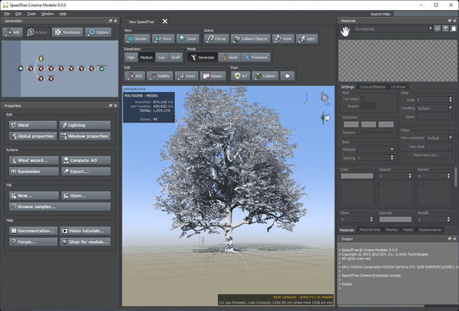Click the Zoom magnifier button

(188, 38)
